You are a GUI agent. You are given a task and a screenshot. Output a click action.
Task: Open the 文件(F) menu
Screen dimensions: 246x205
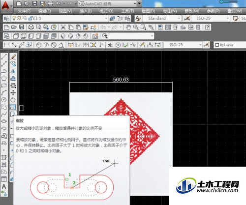click(x=24, y=11)
